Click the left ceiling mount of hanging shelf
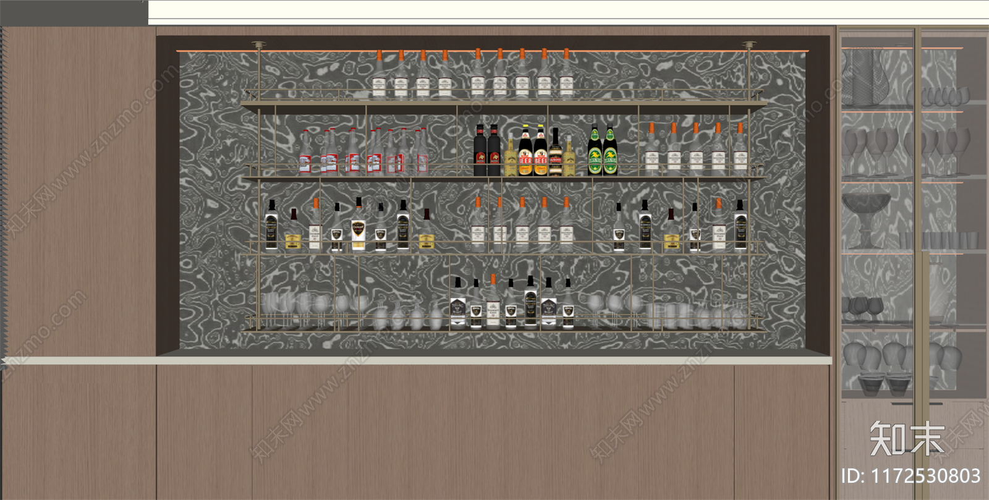Screen dimensions: 989x500 pyautogui.click(x=258, y=45)
